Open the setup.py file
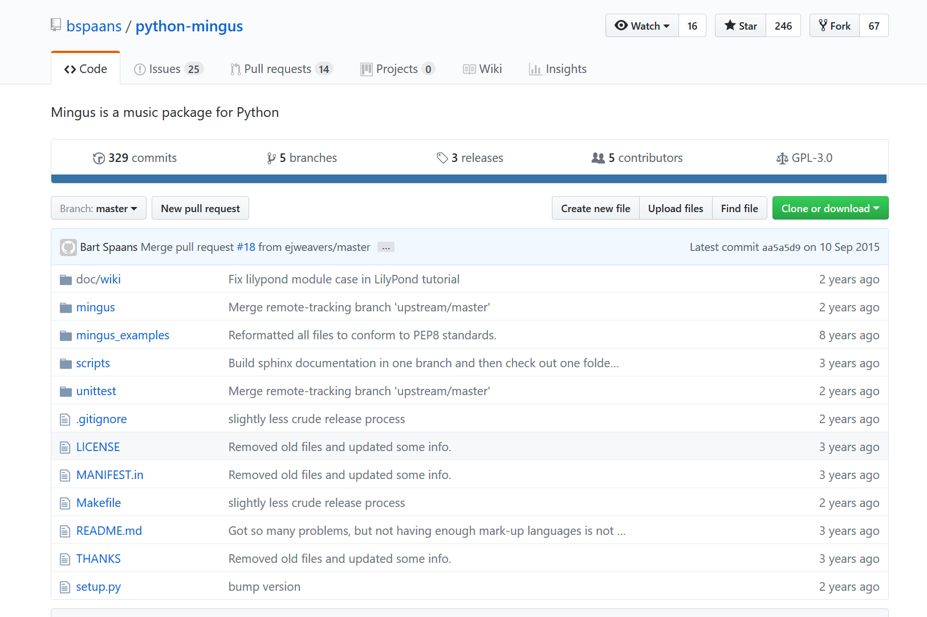This screenshot has width=927, height=617. (x=99, y=587)
